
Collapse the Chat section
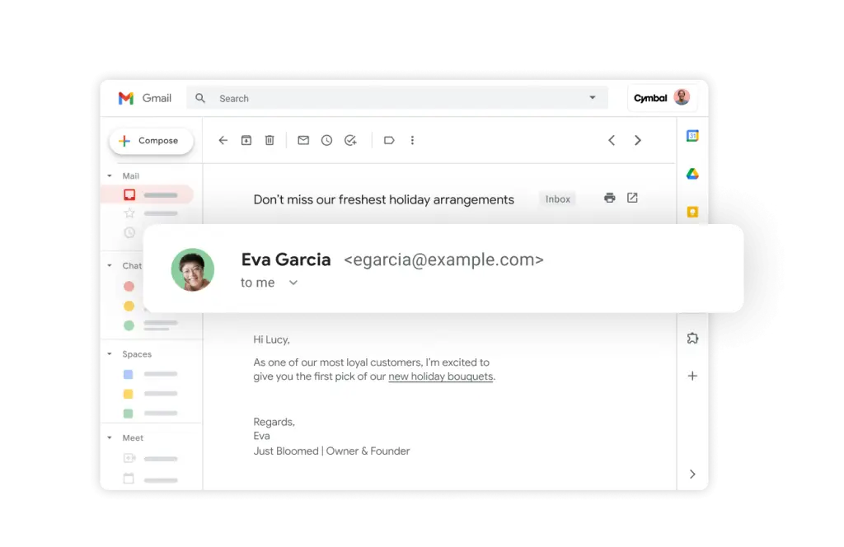point(110,265)
